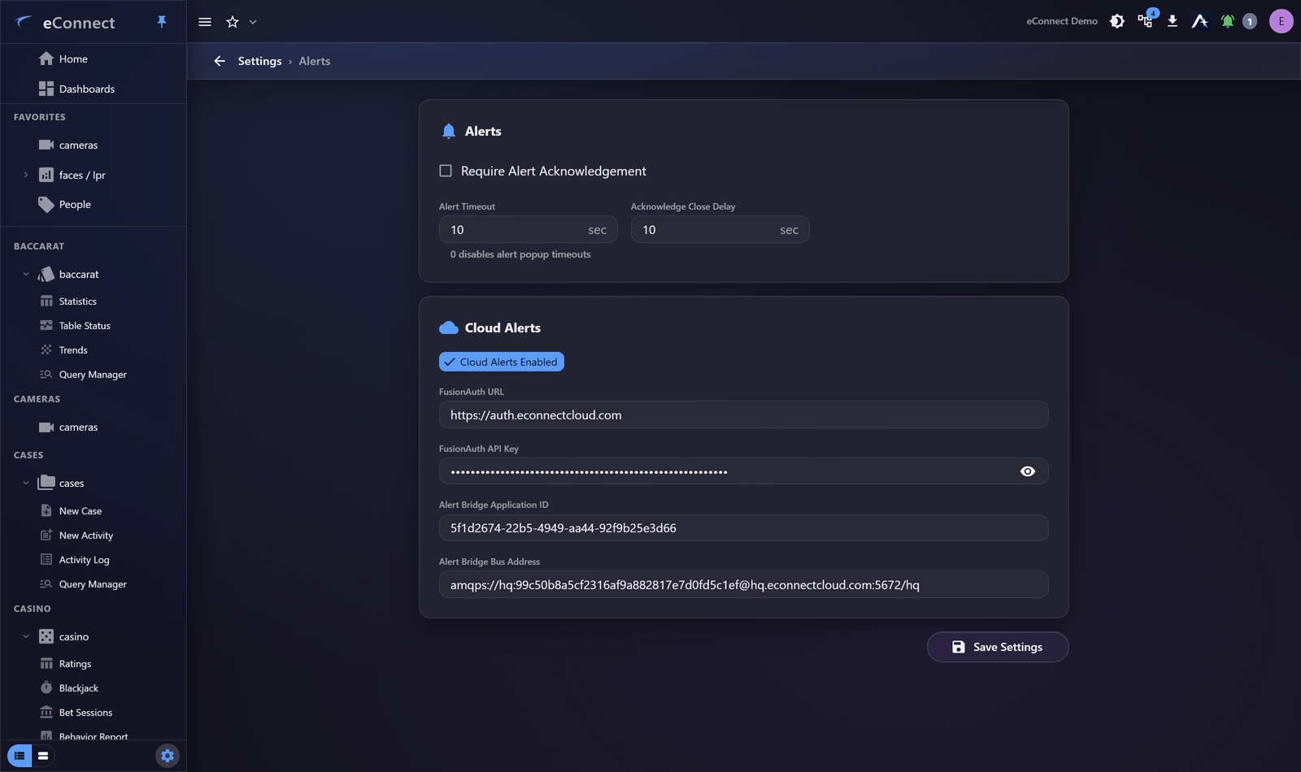Go back using the arrow icon
Screen dimensions: 1301x772
[x=220, y=61]
